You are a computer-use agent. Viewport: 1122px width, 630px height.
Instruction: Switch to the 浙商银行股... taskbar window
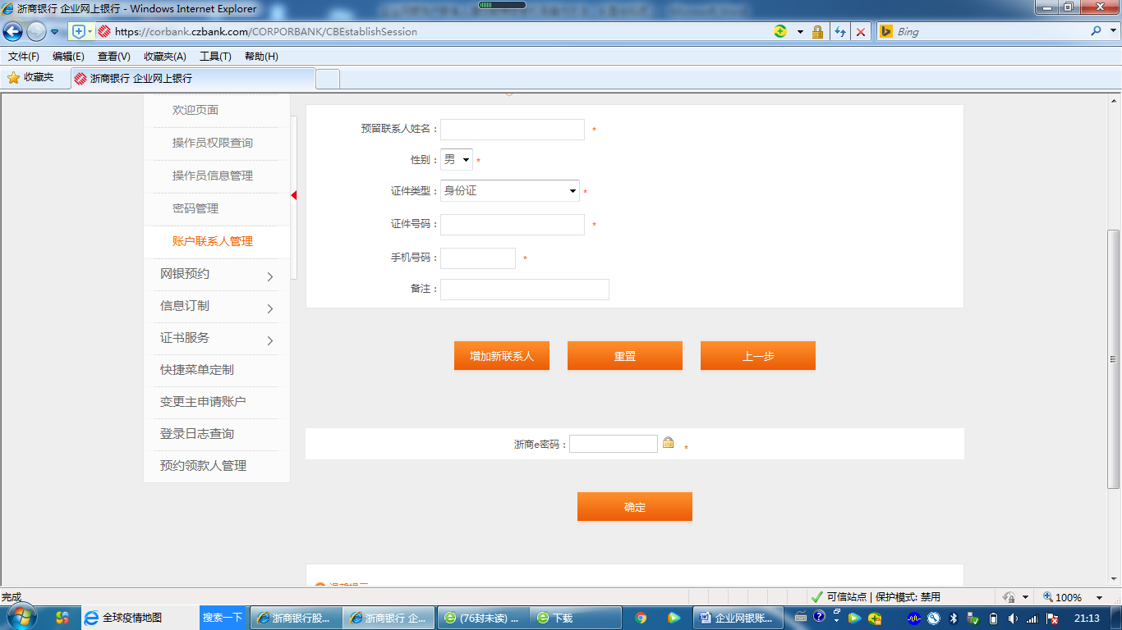coord(297,618)
